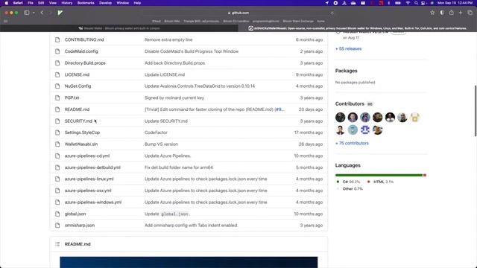
Task: Open the Apple menu
Action: pyautogui.click(x=7, y=3)
